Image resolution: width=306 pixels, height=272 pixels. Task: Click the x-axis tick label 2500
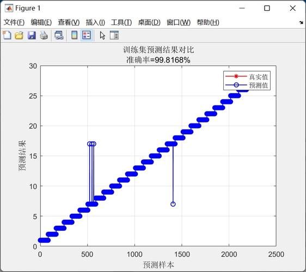[276, 255]
